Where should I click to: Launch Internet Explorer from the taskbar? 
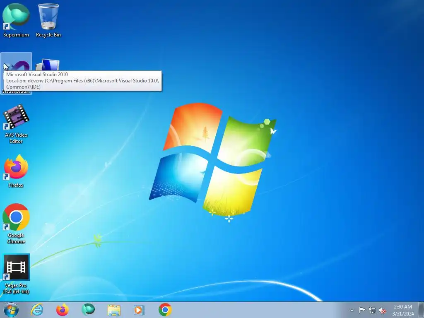pyautogui.click(x=37, y=310)
